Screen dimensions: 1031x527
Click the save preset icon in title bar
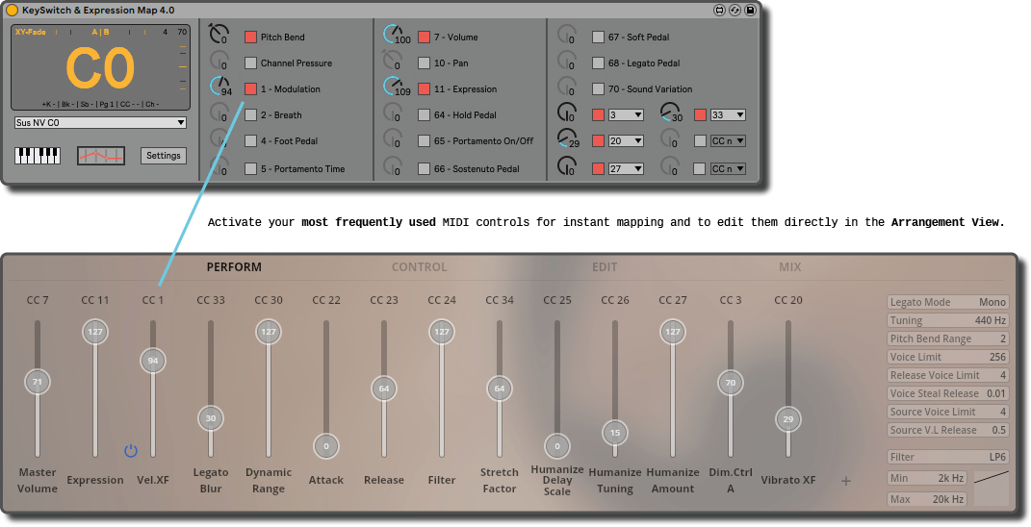(x=750, y=10)
